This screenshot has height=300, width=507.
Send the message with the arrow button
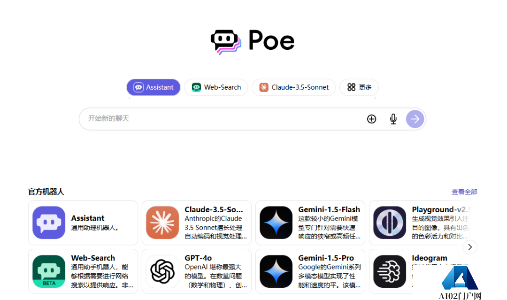[415, 119]
